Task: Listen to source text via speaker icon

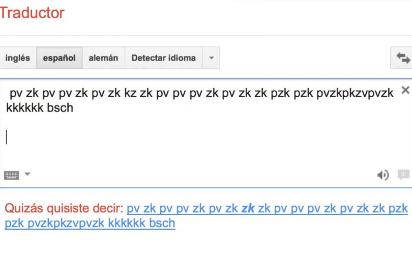Action: 383,175
